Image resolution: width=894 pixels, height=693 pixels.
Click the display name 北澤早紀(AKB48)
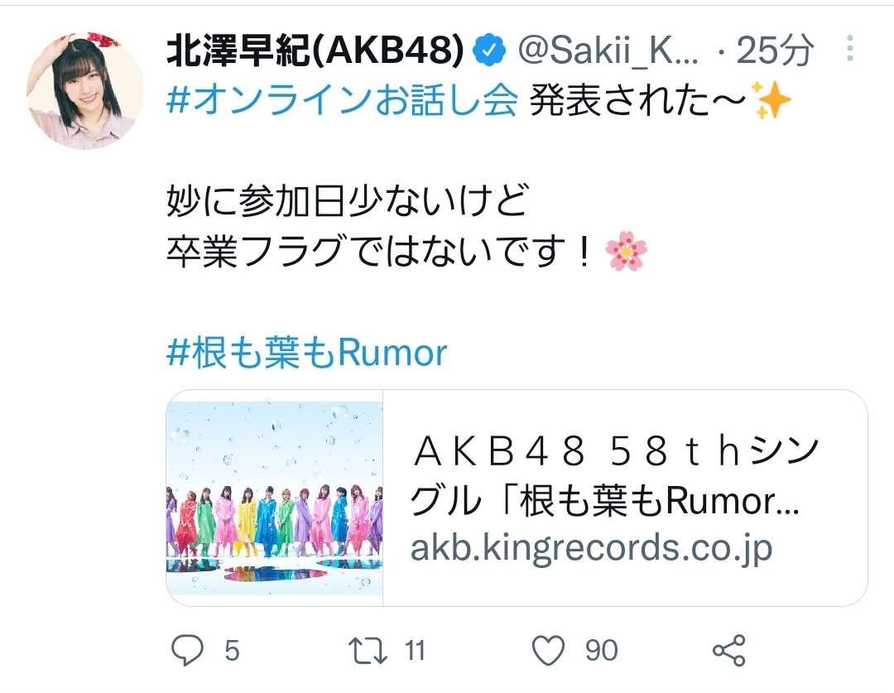pyautogui.click(x=316, y=51)
